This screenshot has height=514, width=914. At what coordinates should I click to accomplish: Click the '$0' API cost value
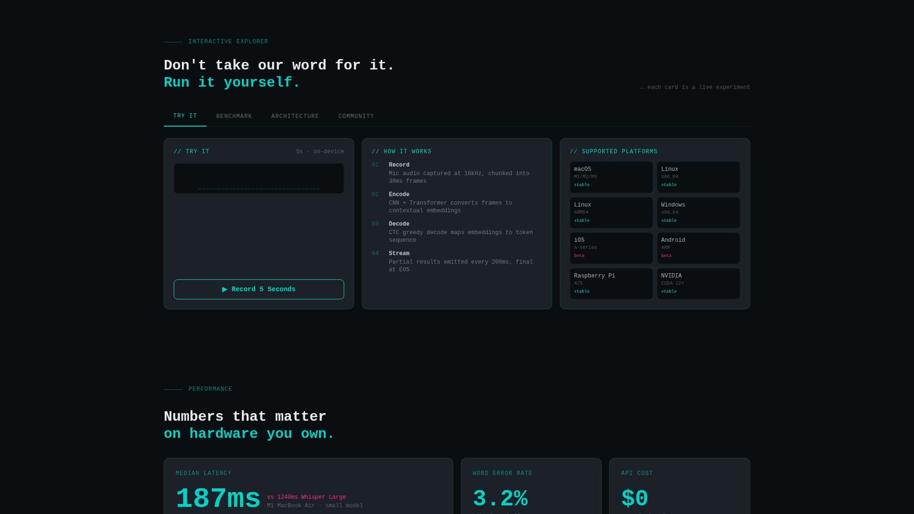[x=635, y=499]
